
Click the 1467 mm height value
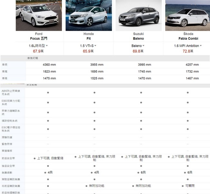(192, 78)
